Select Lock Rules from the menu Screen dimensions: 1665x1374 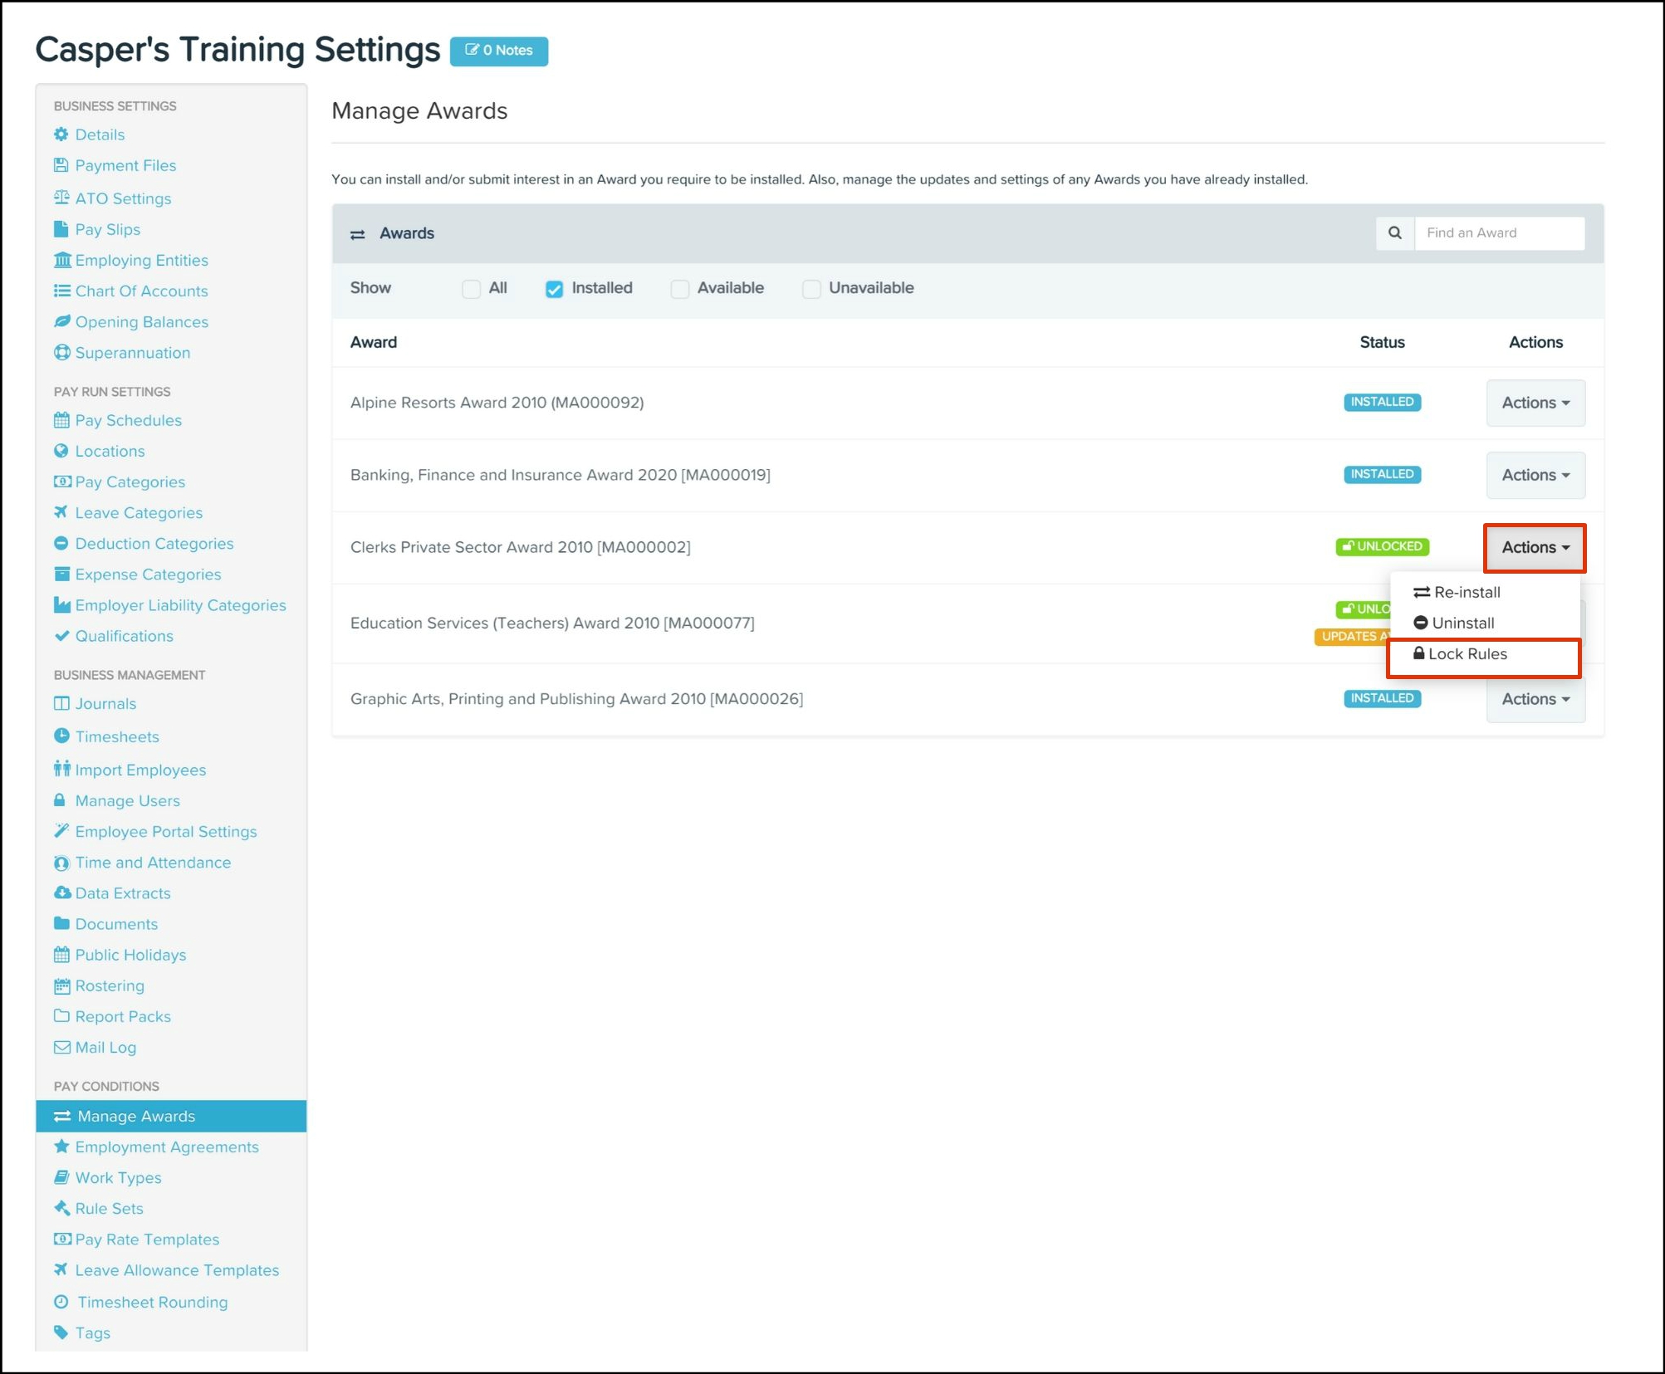[x=1467, y=654]
